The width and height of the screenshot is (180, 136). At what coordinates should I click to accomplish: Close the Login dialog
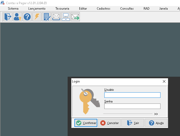pos(164,81)
